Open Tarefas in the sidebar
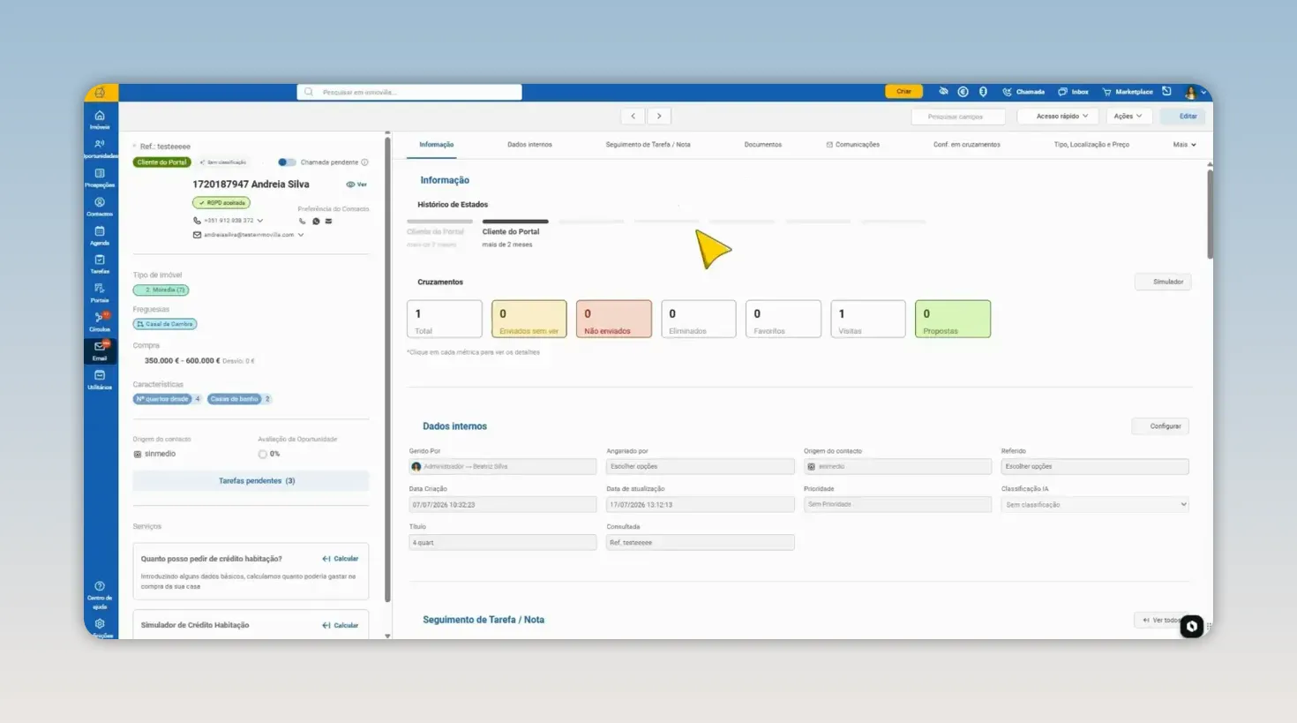The image size is (1297, 723). pyautogui.click(x=100, y=264)
